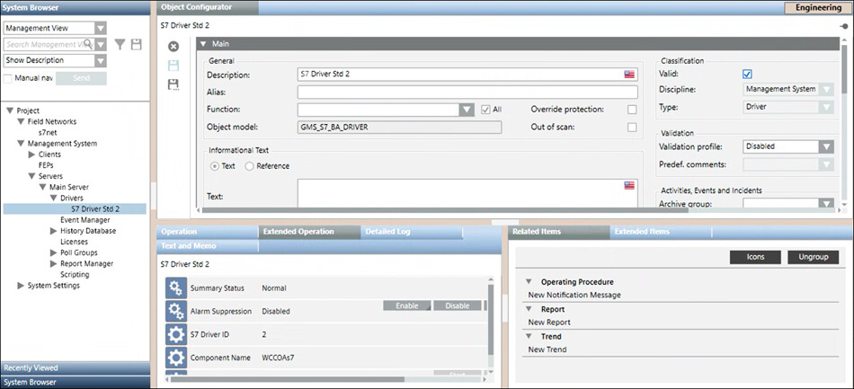
Task: Click the filter funnel icon in System Browser
Action: click(120, 44)
